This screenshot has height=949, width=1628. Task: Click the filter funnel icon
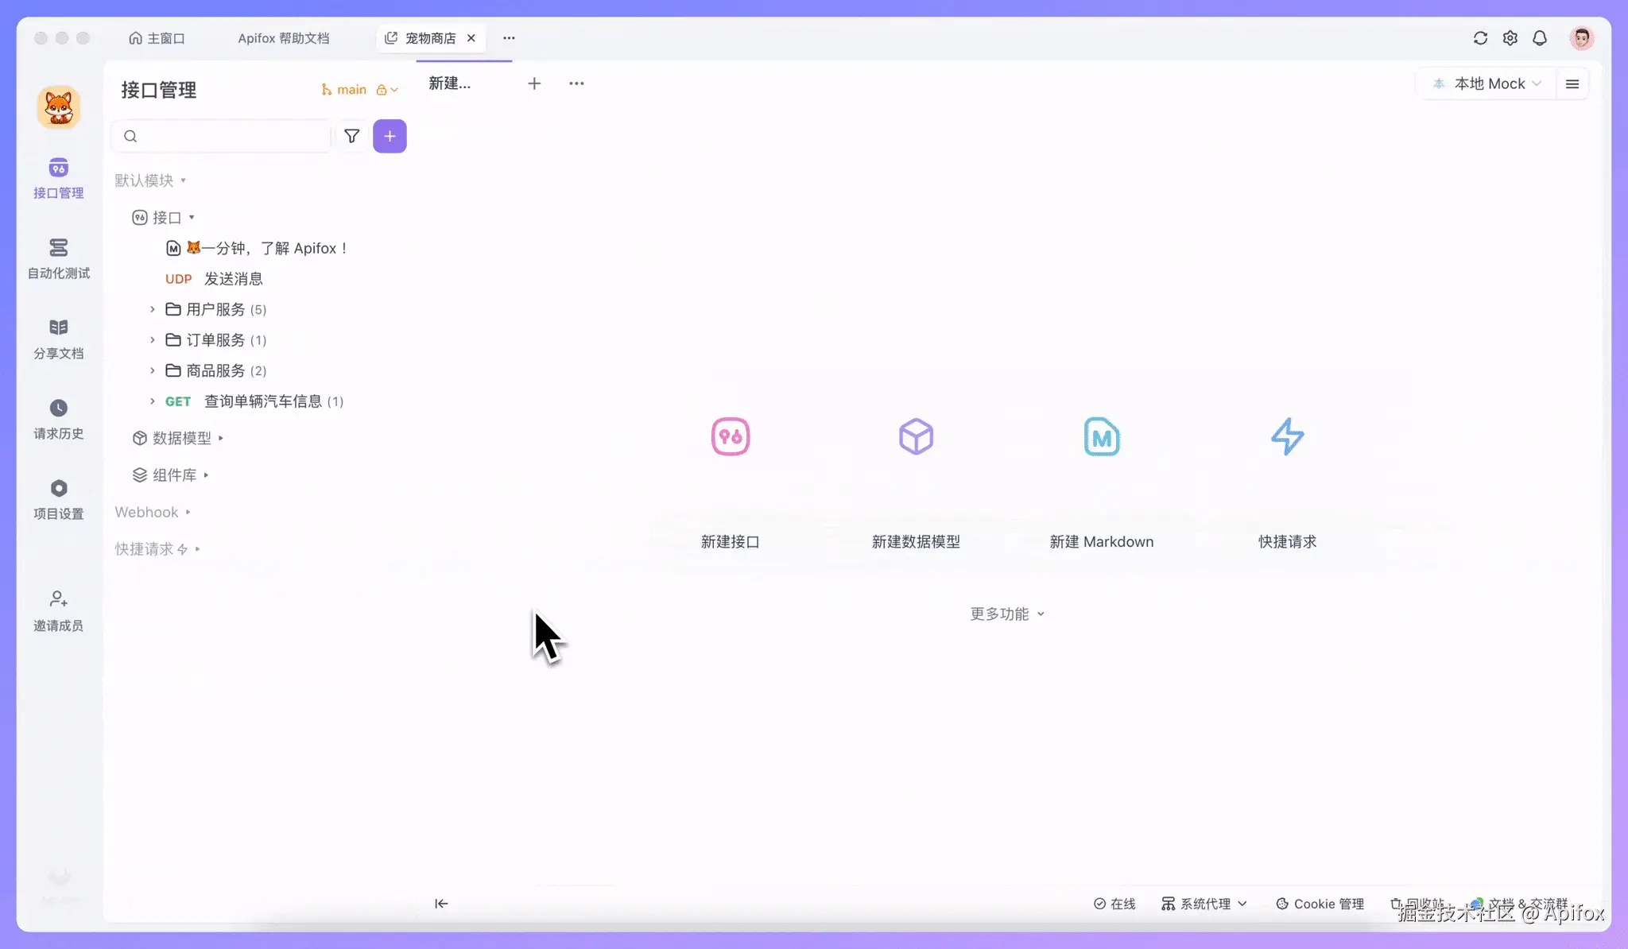click(x=351, y=136)
